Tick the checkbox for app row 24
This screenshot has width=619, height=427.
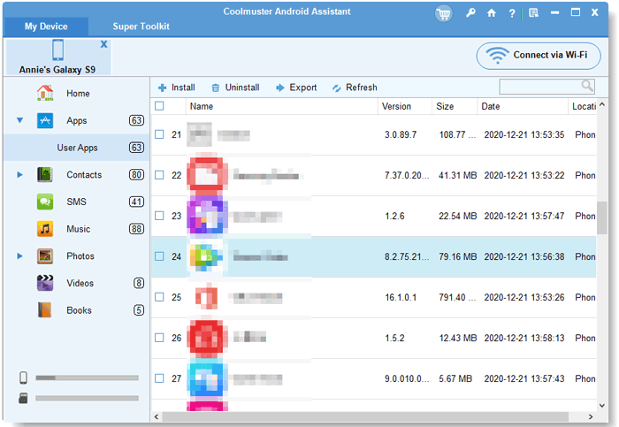click(159, 256)
